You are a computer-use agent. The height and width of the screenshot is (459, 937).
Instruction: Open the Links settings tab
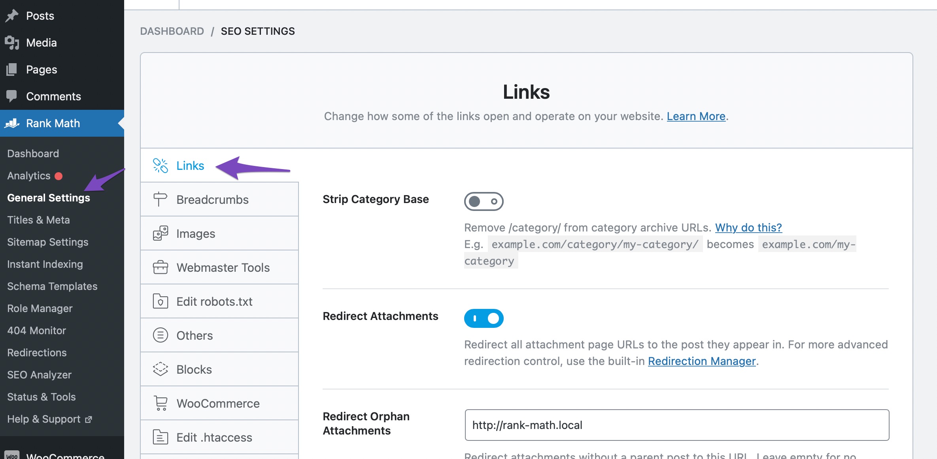[219, 166]
